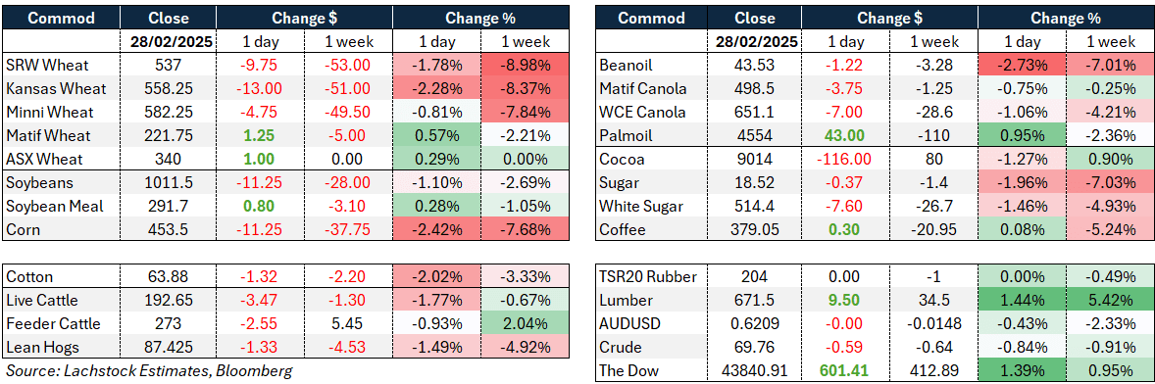Click the Beanoil -2.73% cell
The height and width of the screenshot is (384, 1155).
[1021, 65]
